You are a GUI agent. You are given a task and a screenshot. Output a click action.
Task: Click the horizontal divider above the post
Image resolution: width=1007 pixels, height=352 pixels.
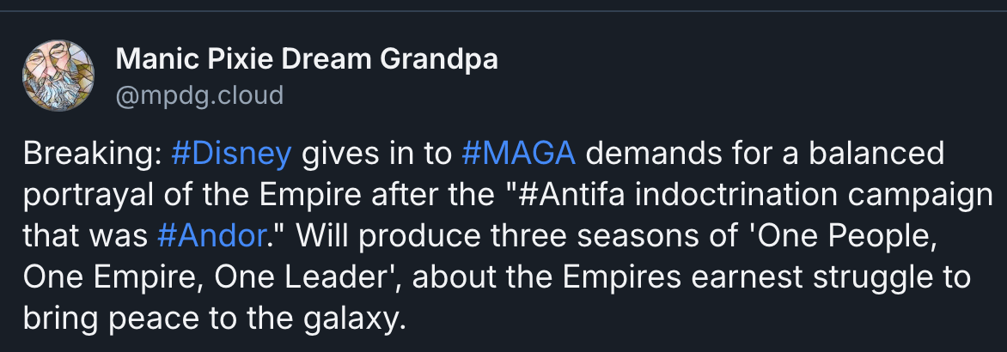pyautogui.click(x=503, y=11)
